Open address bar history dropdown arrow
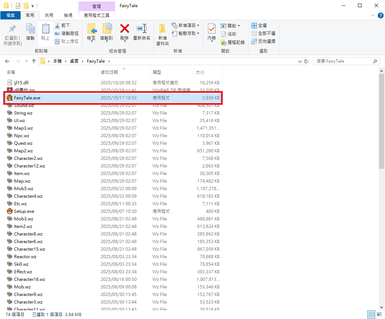Image resolution: width=385 pixels, height=319 pixels. click(300, 62)
